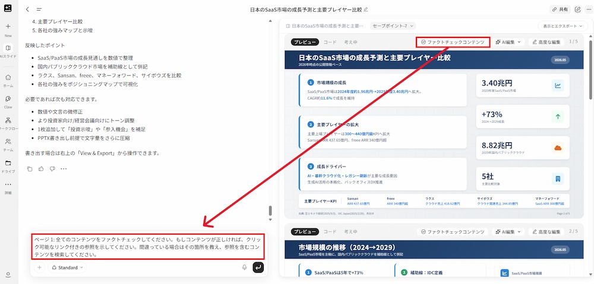This screenshot has height=284, width=594.
Task: Copy the assistant response
Action: (30, 168)
